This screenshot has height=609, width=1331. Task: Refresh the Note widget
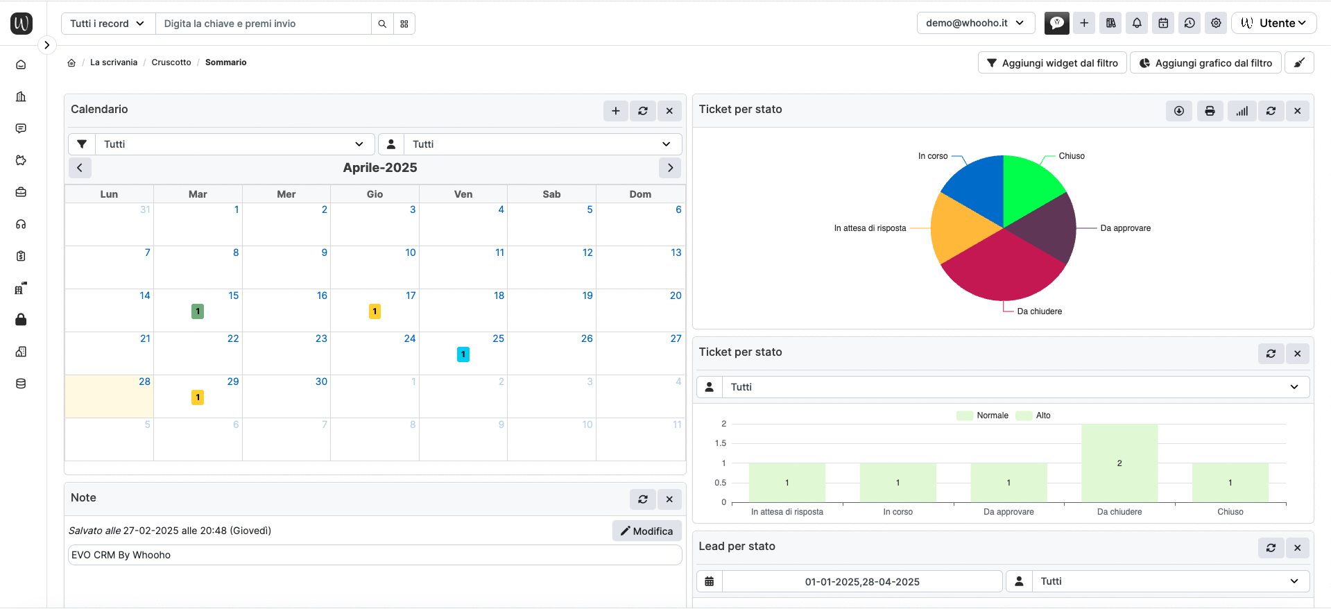[x=643, y=499]
